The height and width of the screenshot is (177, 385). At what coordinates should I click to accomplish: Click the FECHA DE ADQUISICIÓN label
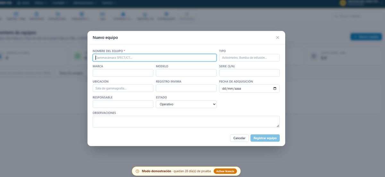(236, 81)
